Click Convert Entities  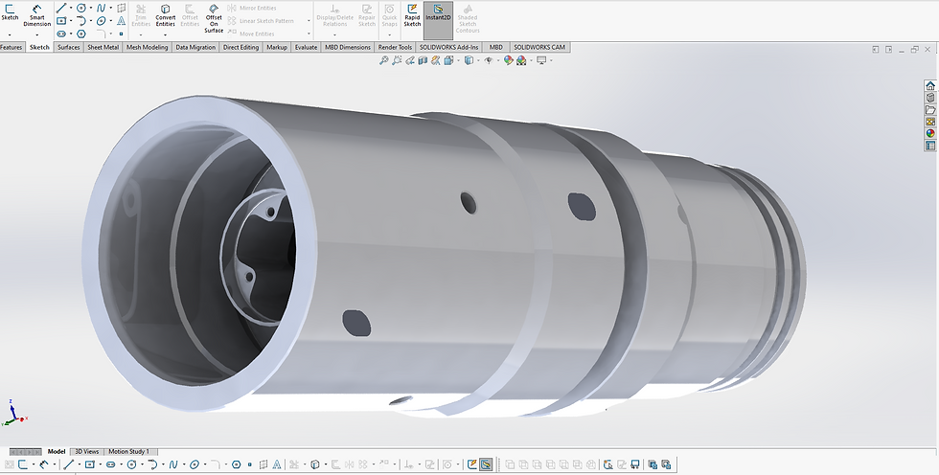click(165, 16)
